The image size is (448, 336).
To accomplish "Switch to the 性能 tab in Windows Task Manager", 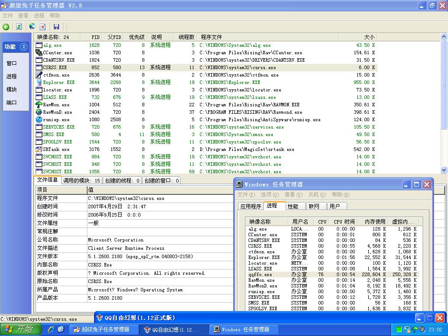I will [293, 206].
